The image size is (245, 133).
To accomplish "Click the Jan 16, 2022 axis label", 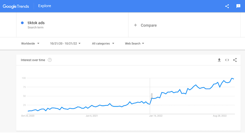I will tap(156, 116).
